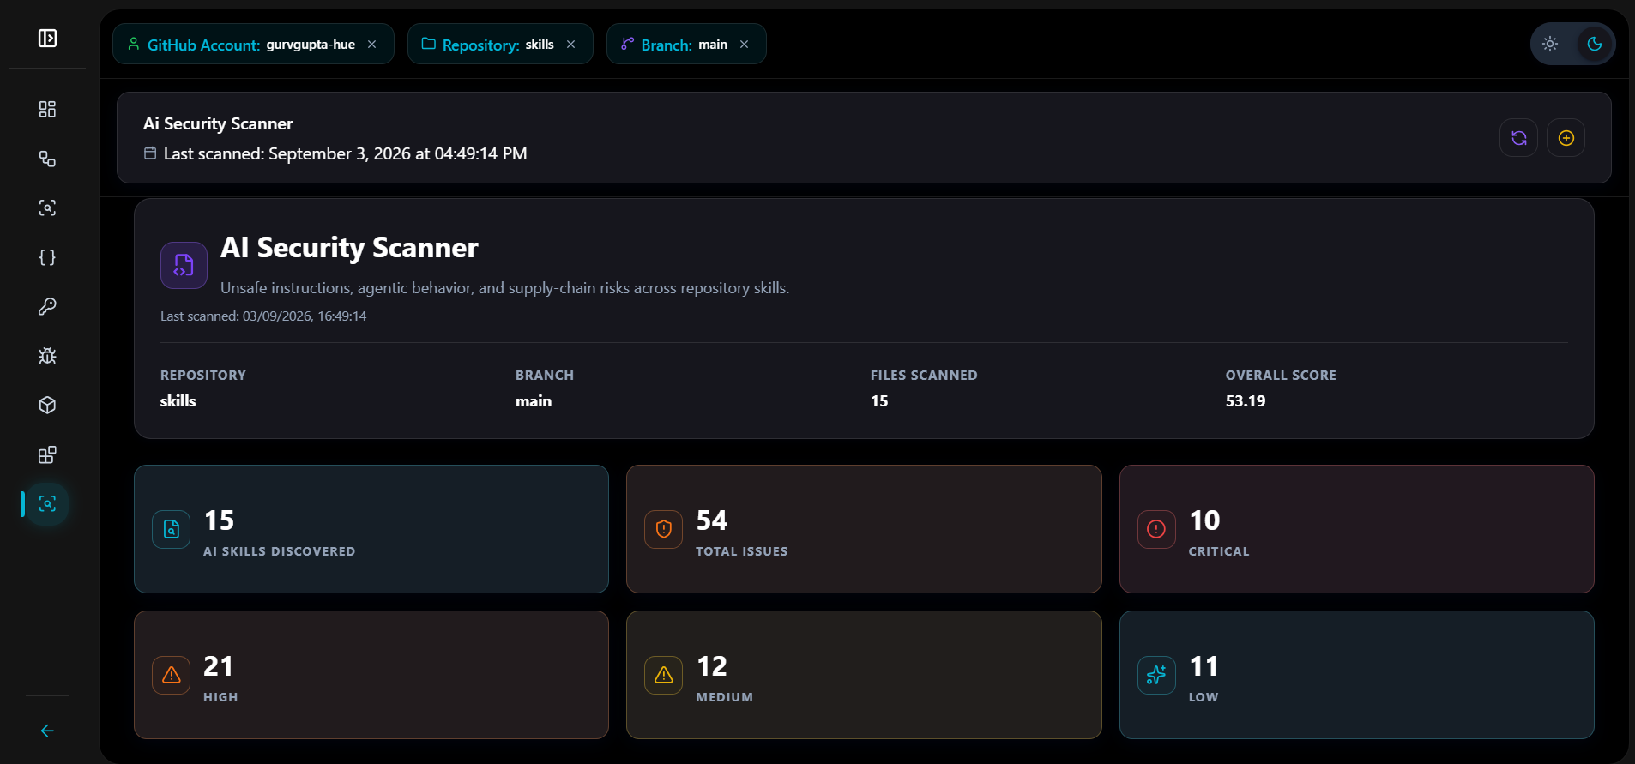Open the bug icon in sidebar

(47, 356)
